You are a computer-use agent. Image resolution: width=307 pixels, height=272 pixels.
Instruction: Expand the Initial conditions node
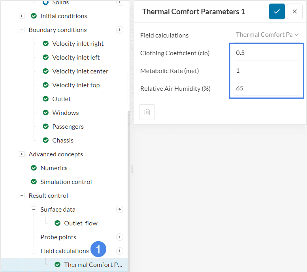tap(22, 16)
